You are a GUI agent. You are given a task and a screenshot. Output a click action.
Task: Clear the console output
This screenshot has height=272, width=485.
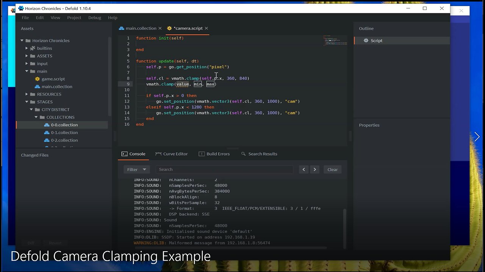(x=332, y=170)
